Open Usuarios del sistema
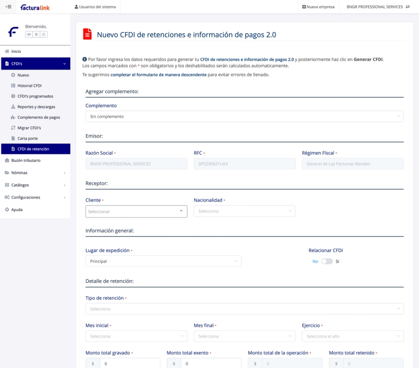Image resolution: width=419 pixels, height=368 pixels. pyautogui.click(x=95, y=7)
